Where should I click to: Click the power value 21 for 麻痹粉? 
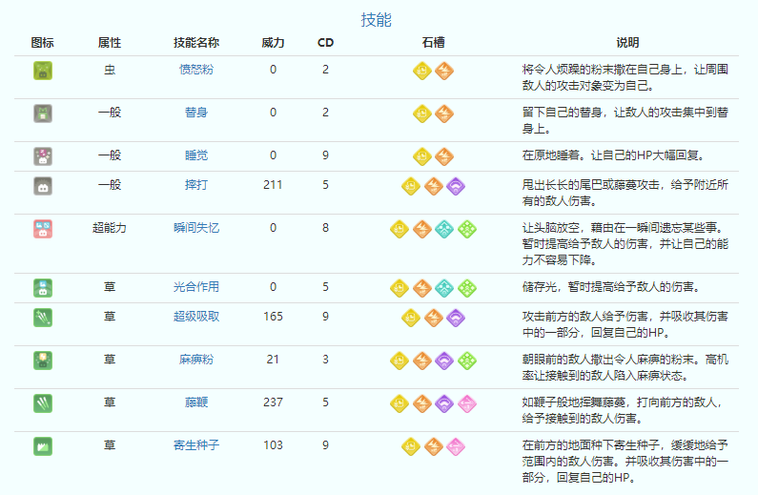tap(273, 360)
